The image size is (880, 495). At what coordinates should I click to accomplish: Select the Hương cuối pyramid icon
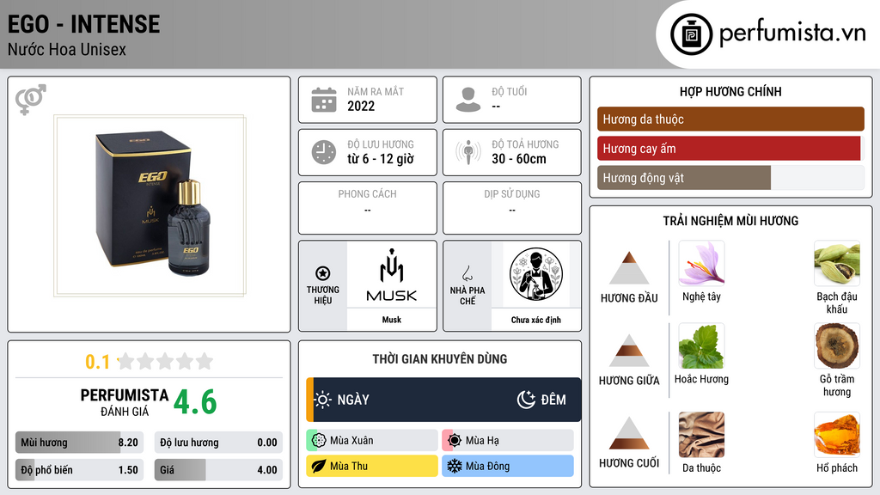[629, 433]
